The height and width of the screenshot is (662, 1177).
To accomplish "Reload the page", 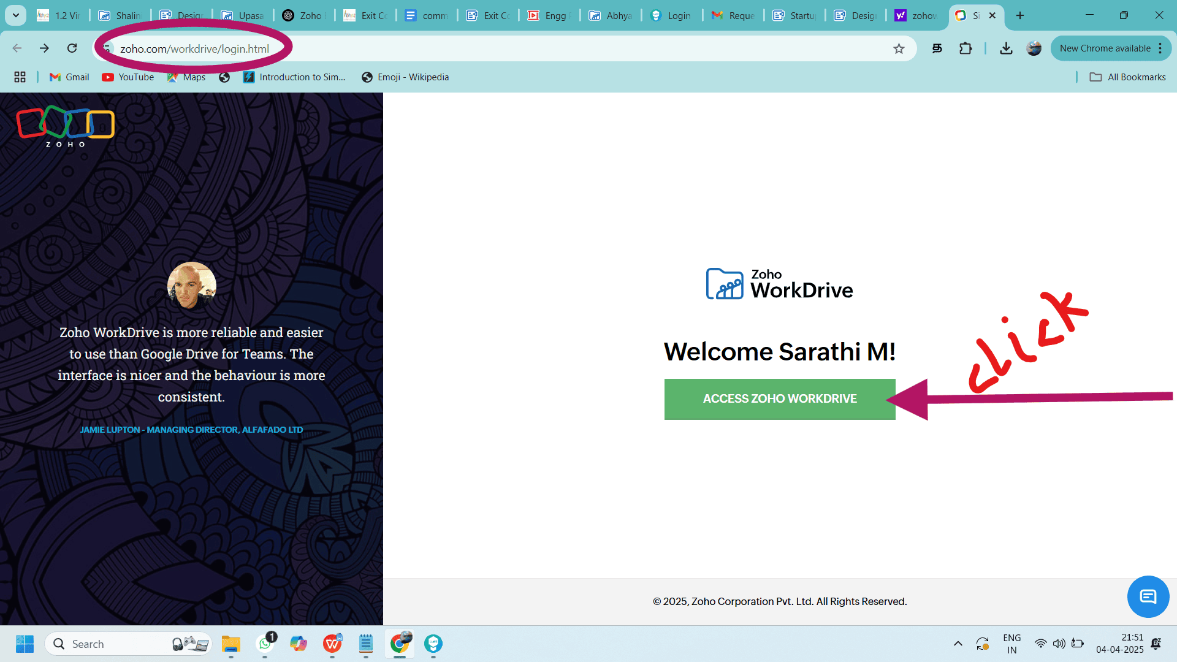I will pos(72,48).
